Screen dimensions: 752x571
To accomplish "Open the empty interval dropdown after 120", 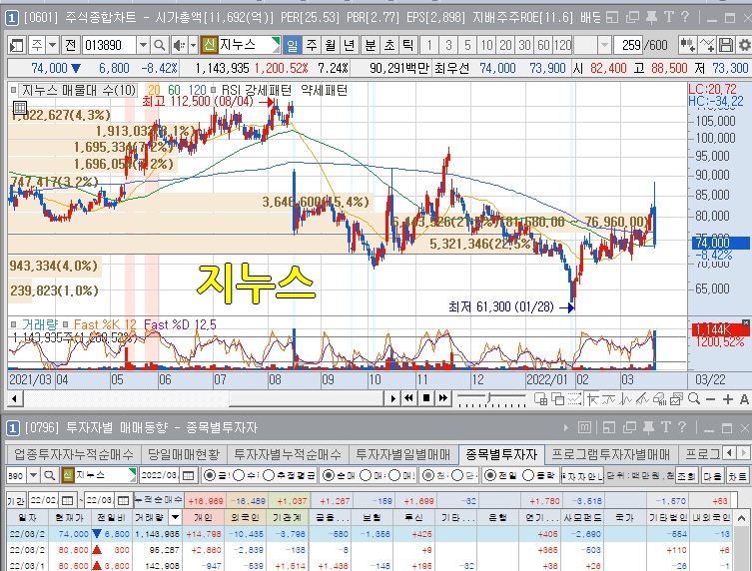I will [x=604, y=46].
